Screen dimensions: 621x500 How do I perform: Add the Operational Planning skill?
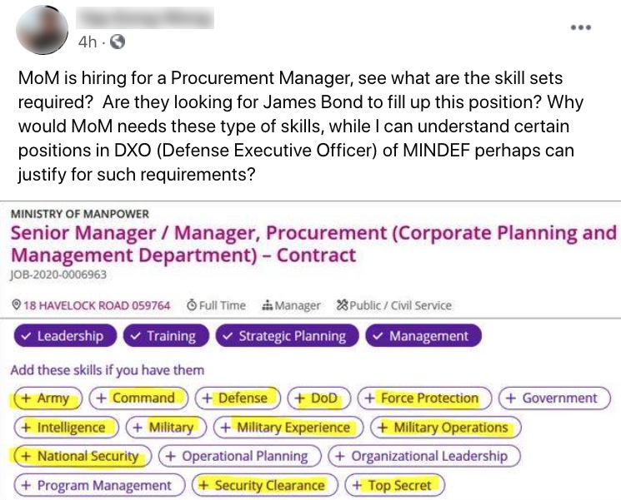pyautogui.click(x=240, y=456)
